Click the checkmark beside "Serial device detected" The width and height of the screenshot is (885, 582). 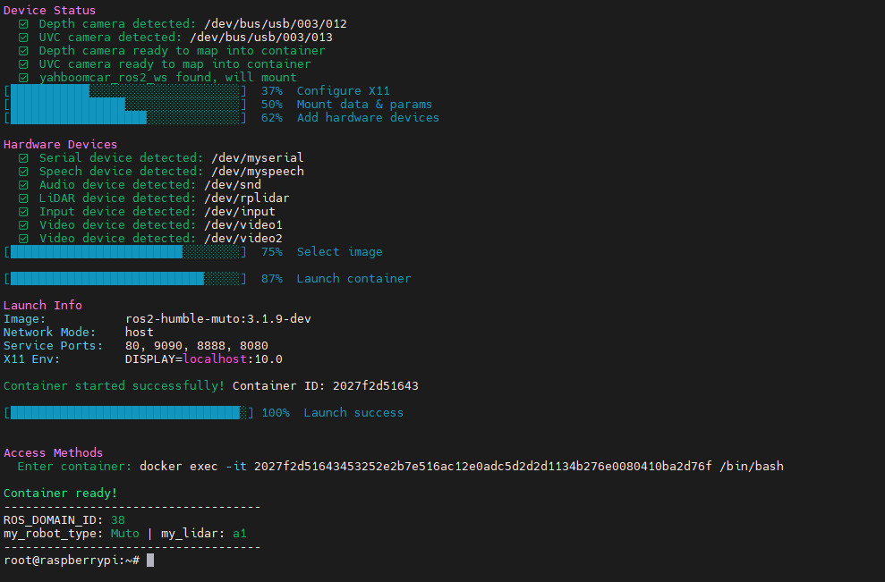[23, 158]
